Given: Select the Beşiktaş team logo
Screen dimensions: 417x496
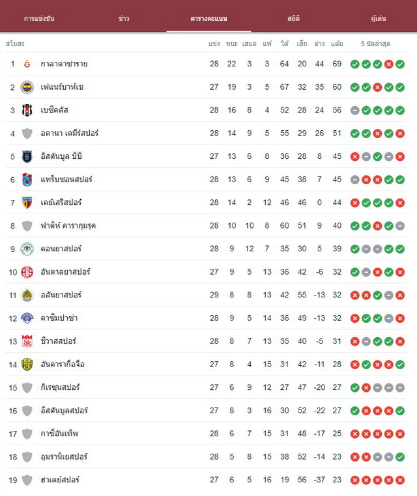Looking at the screenshot, I should pos(27,111).
